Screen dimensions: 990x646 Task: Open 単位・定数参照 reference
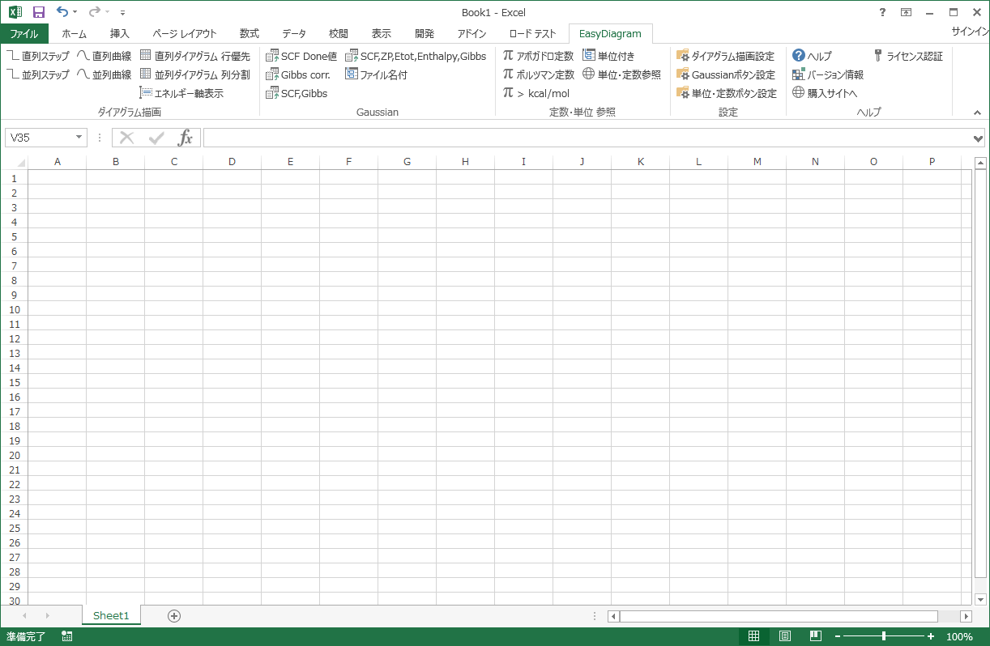coord(621,74)
